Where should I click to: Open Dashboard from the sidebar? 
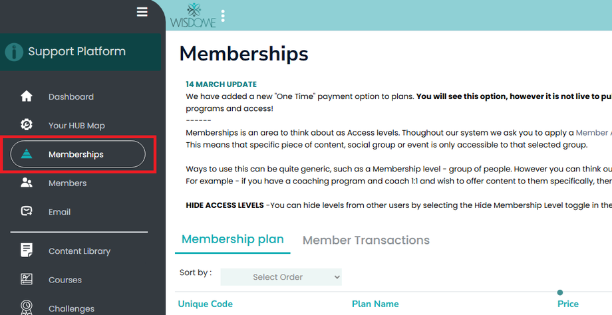coord(71,96)
